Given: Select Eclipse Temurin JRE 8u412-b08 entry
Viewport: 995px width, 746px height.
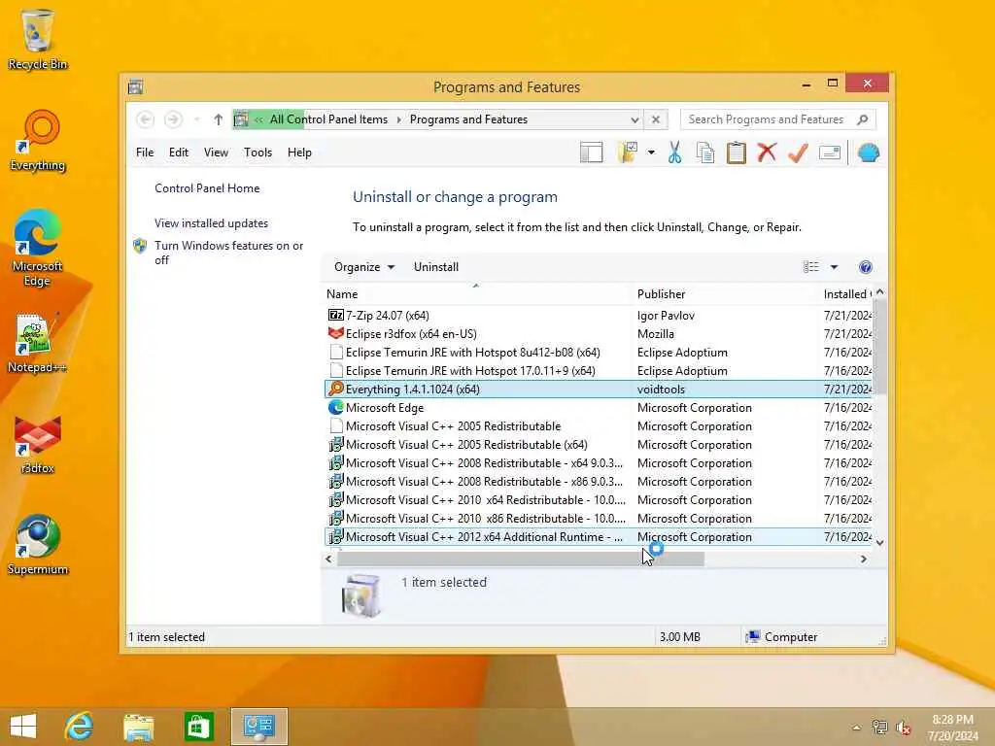Looking at the screenshot, I should pyautogui.click(x=599, y=352).
